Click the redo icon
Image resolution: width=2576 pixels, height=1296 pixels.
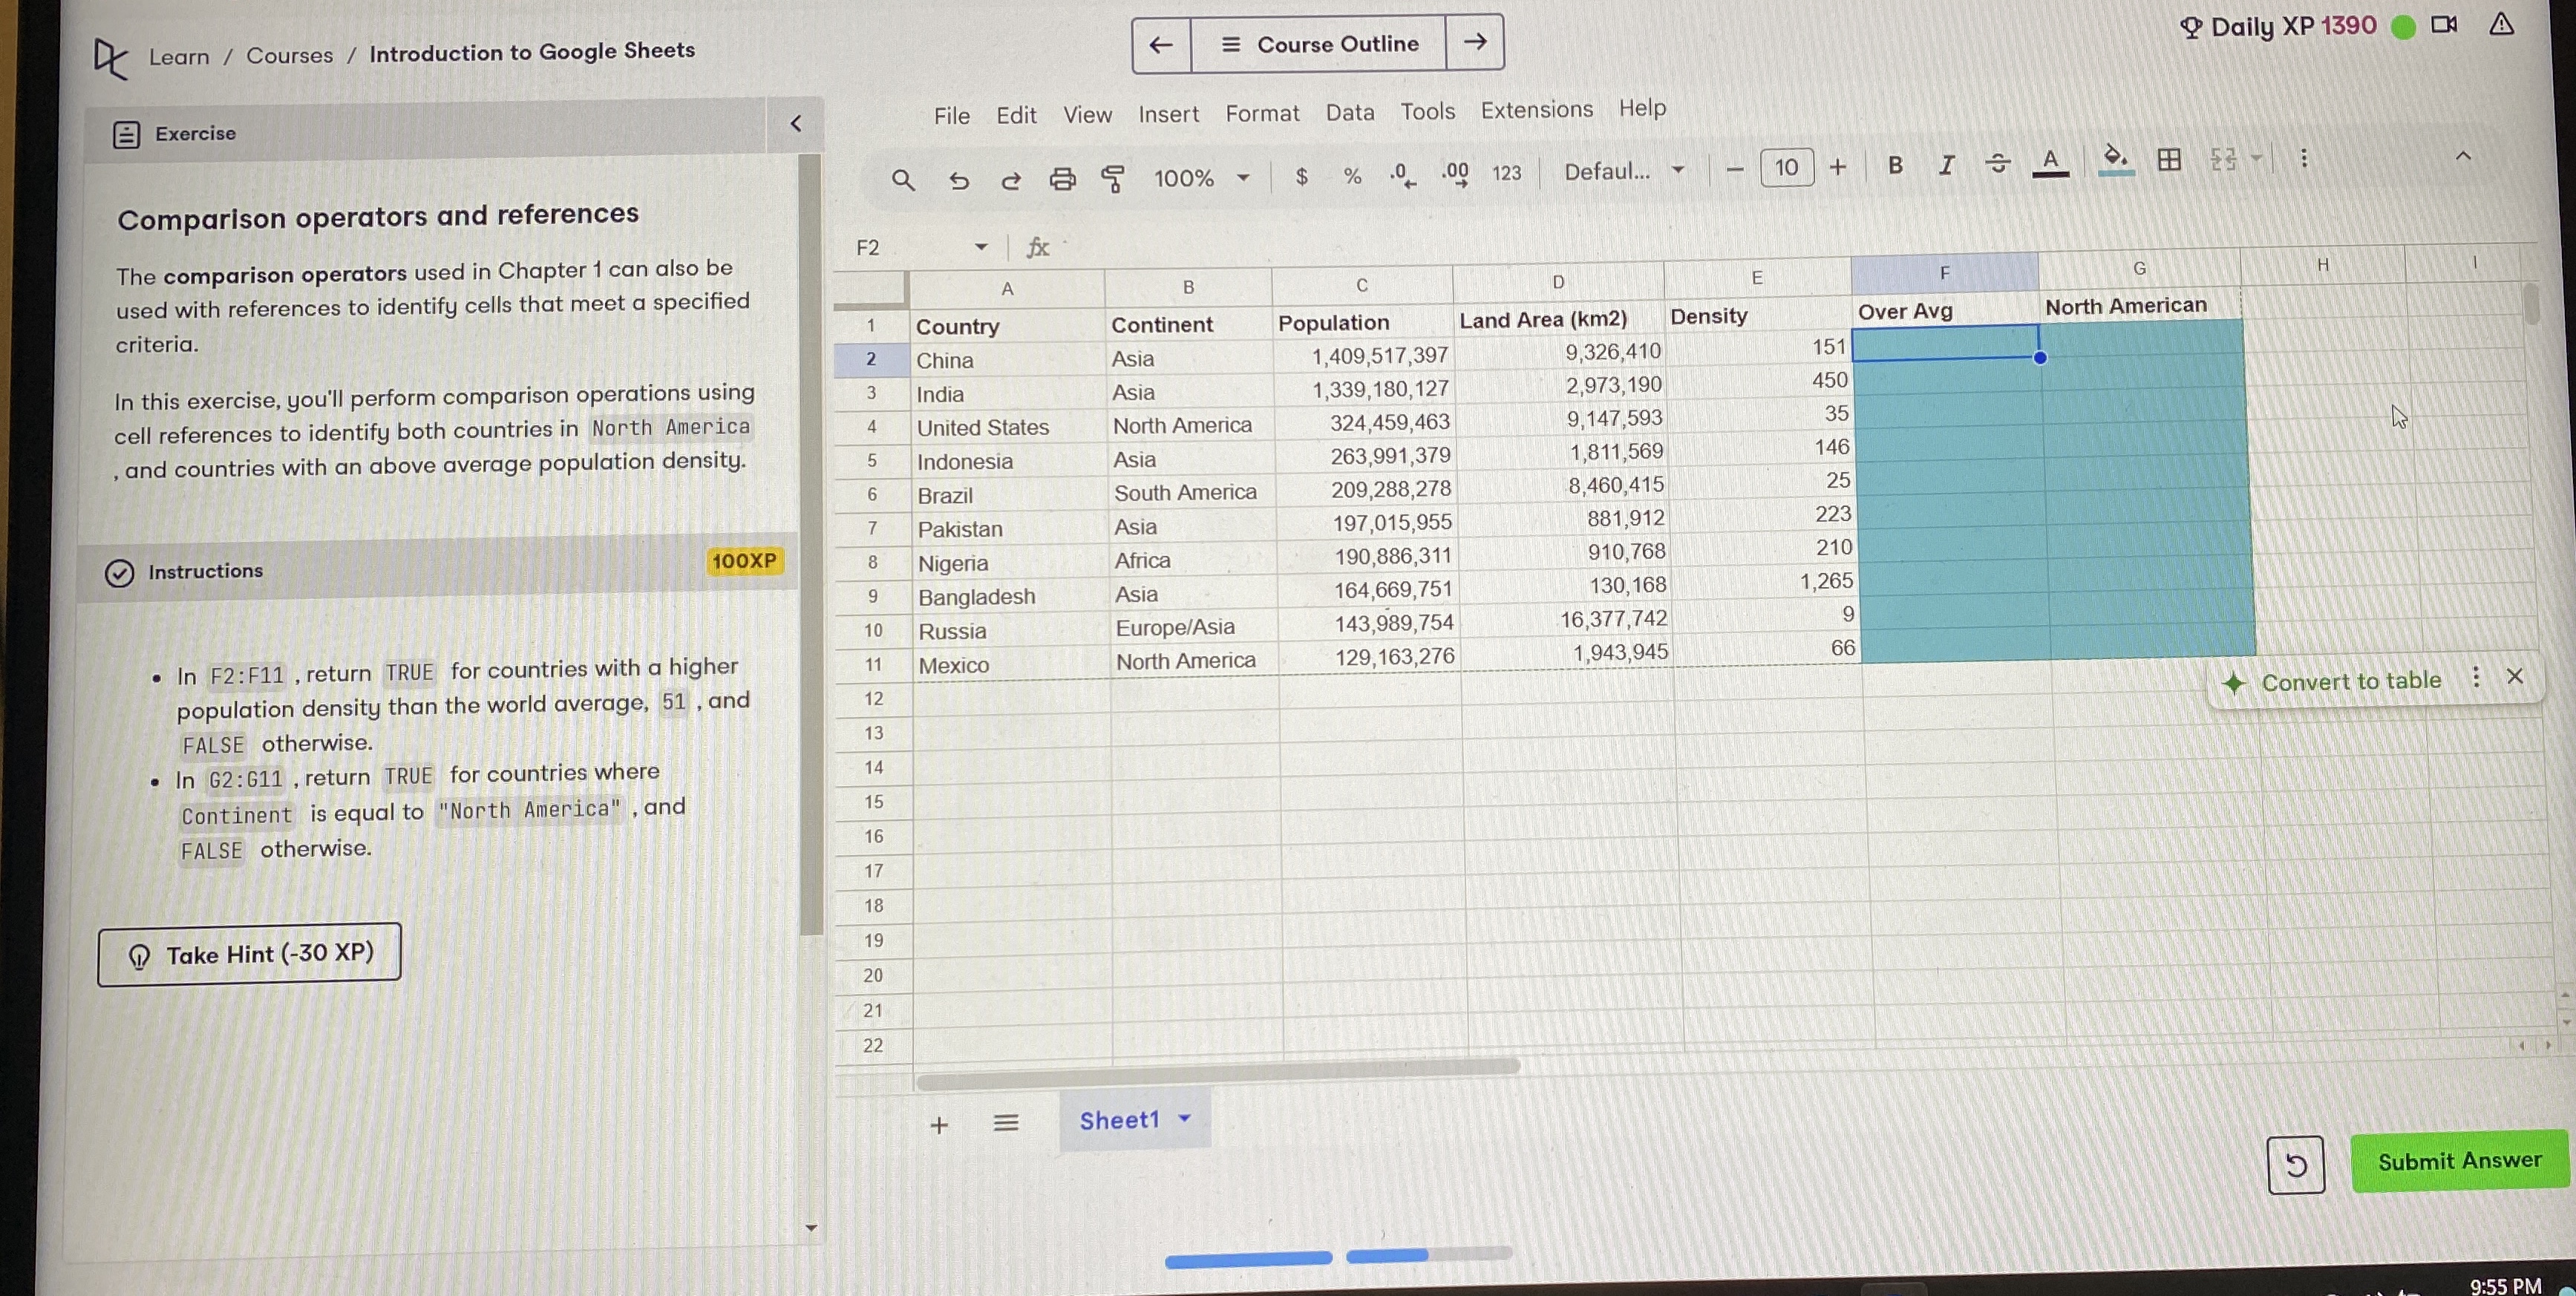pyautogui.click(x=1011, y=180)
